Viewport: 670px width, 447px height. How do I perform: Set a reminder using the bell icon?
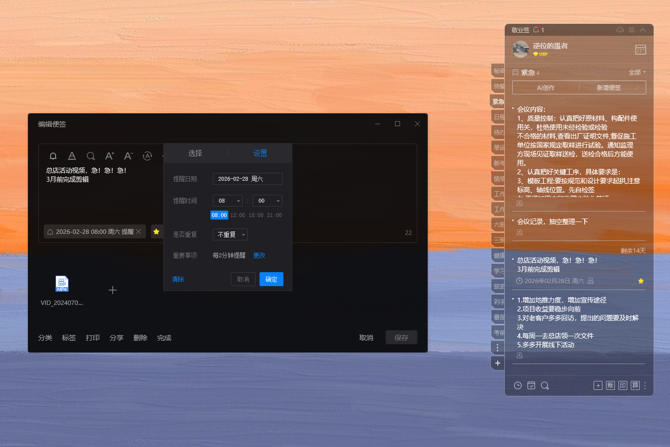pos(53,155)
